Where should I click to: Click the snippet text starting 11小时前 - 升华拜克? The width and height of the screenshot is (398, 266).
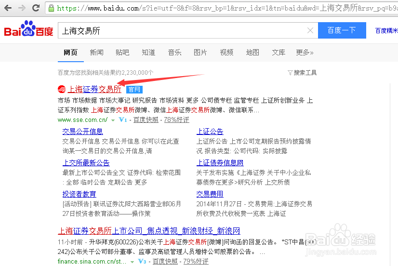click(187, 247)
